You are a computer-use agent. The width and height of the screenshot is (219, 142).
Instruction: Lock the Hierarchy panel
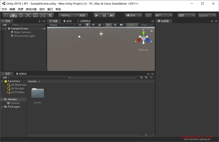40,21
